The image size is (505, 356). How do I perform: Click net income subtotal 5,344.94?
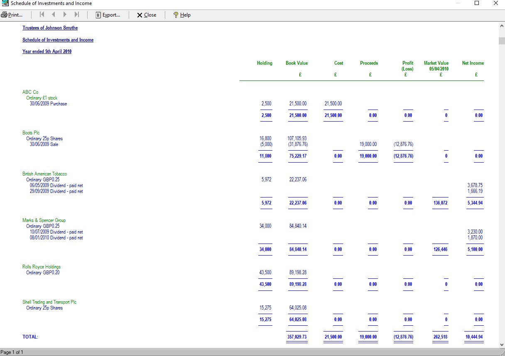(475, 203)
